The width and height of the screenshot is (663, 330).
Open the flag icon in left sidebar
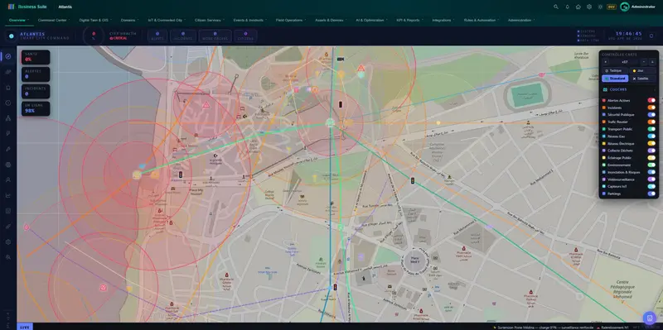(8, 134)
